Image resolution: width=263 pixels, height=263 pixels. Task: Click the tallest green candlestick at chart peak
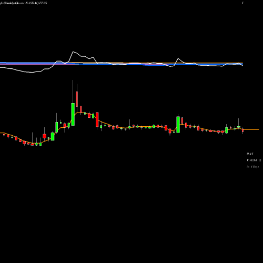point(73,114)
